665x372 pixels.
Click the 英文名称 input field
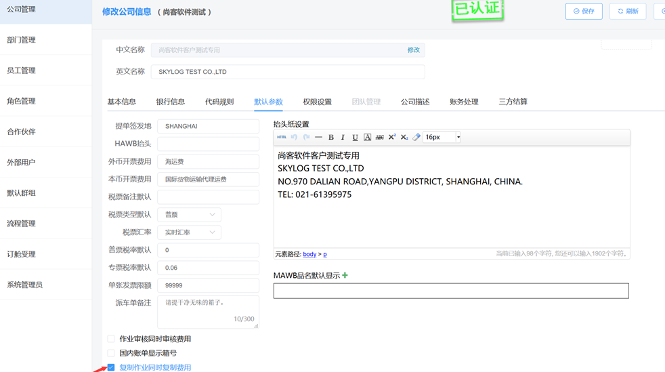288,72
